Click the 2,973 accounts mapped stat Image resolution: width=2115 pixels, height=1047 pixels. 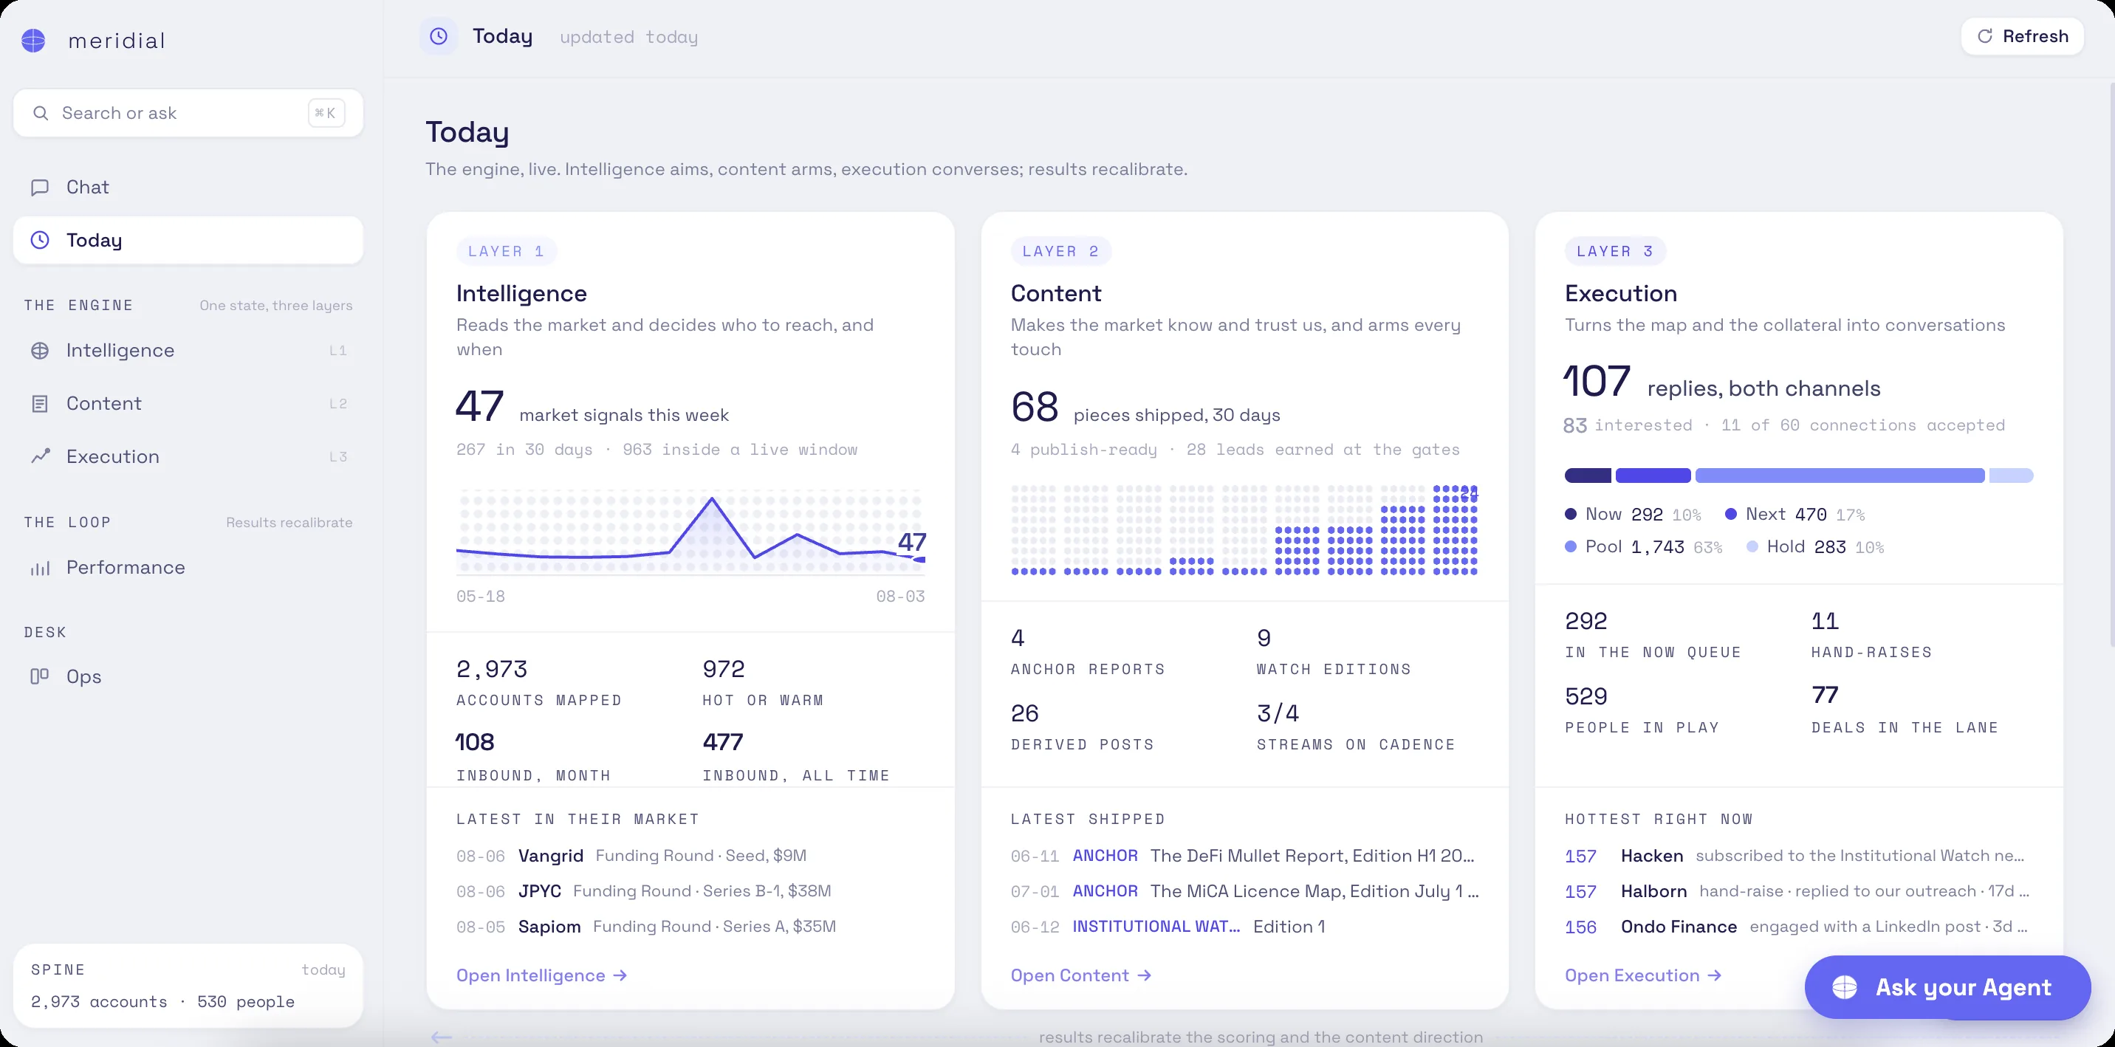point(539,682)
